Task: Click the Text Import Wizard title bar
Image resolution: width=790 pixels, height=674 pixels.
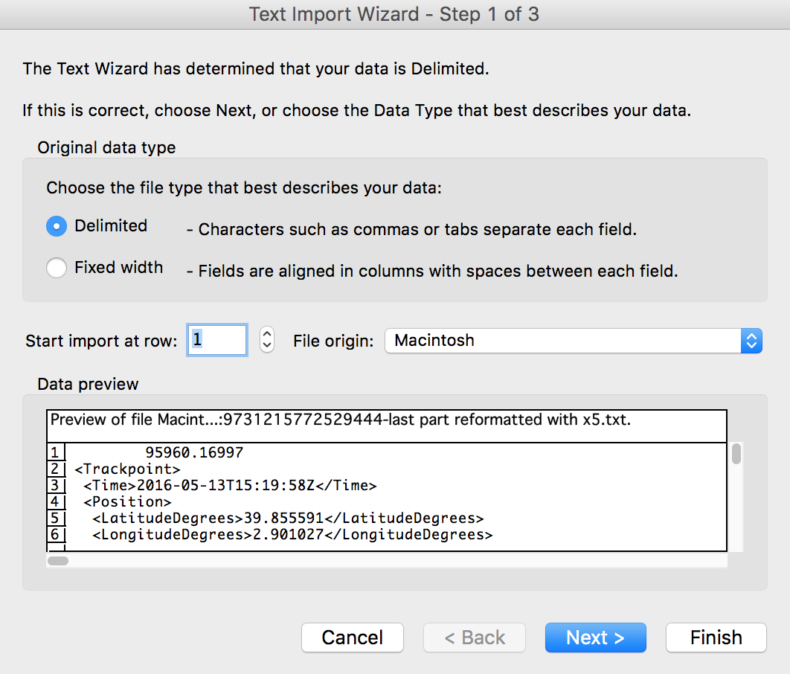Action: click(394, 15)
